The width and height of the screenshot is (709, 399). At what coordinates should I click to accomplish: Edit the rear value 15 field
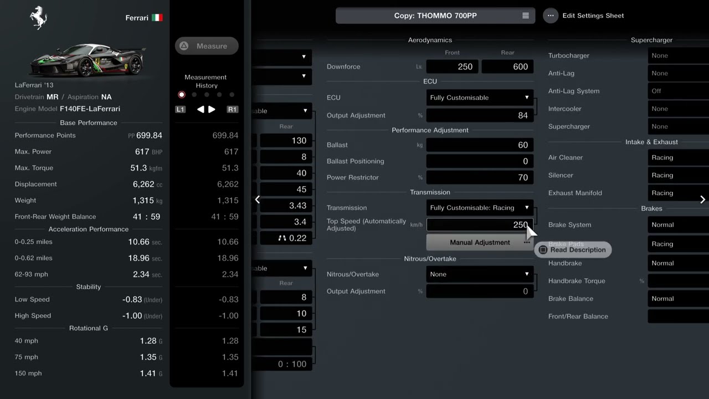(286, 330)
